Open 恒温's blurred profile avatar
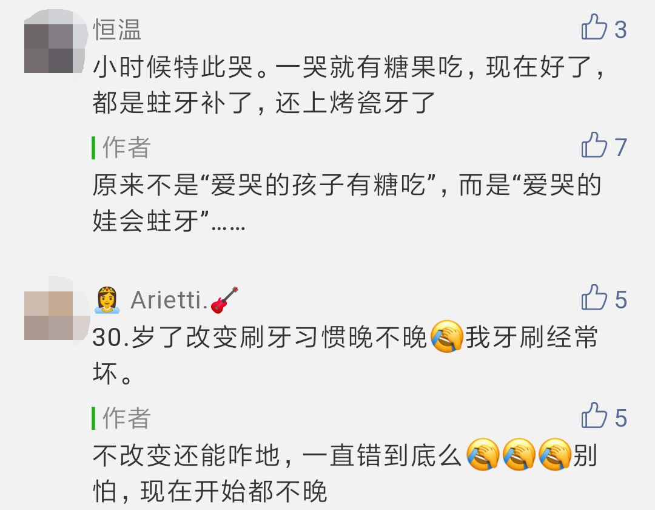This screenshot has width=655, height=510. coord(55,47)
